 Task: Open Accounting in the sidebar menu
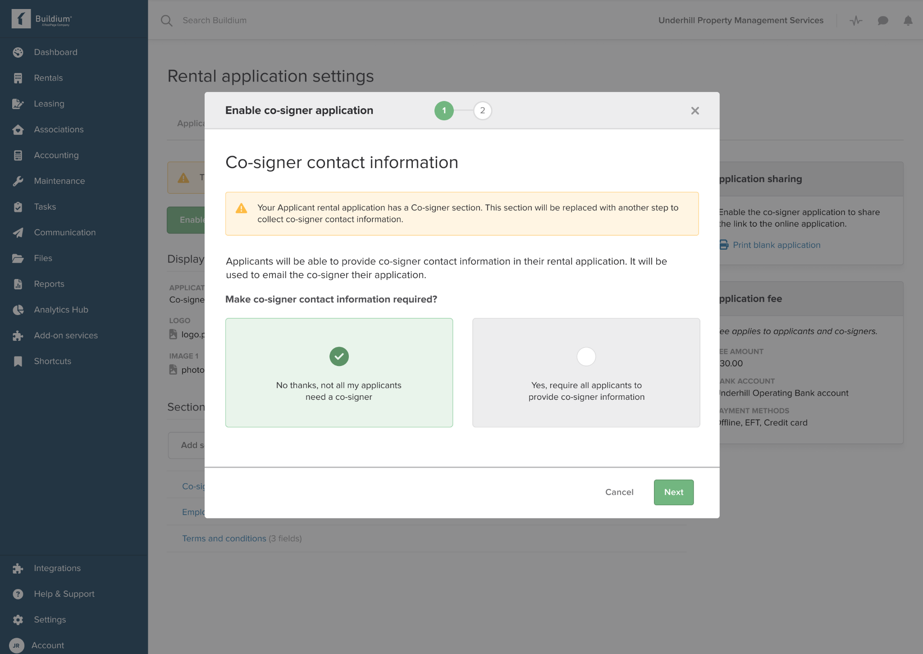56,155
